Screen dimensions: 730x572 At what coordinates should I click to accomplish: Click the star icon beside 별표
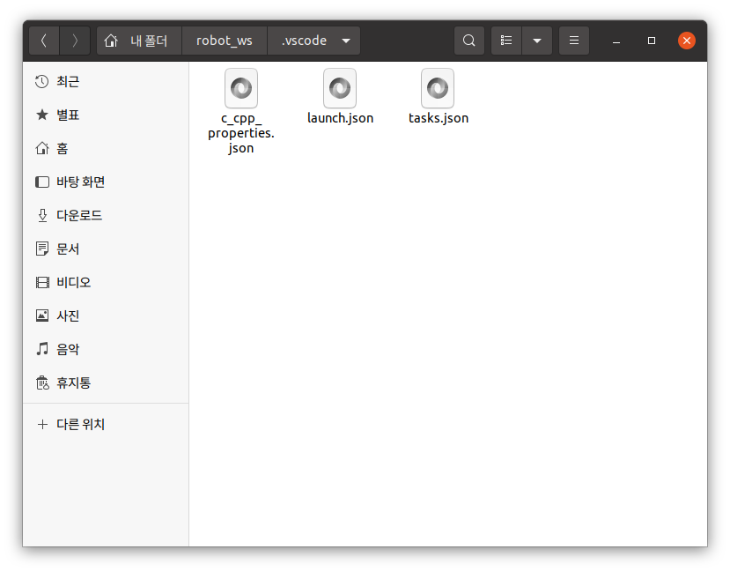[x=42, y=115]
